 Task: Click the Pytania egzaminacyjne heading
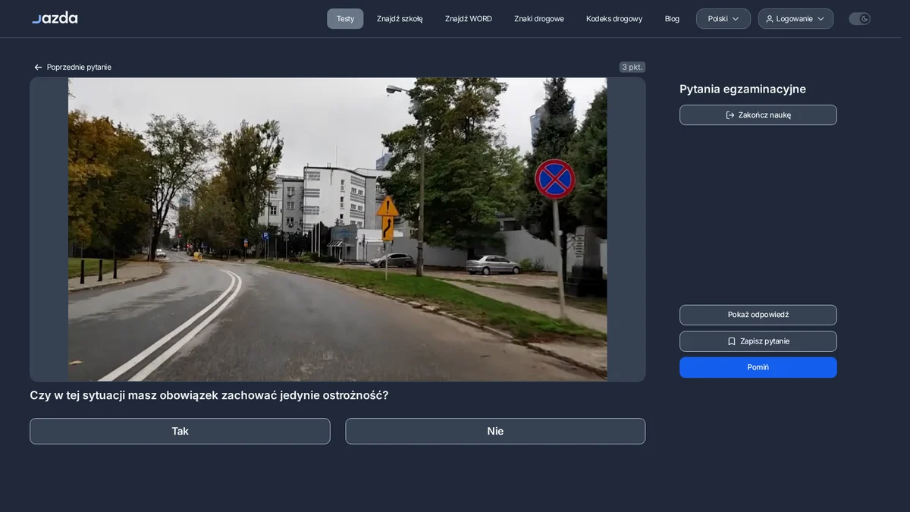(x=742, y=89)
